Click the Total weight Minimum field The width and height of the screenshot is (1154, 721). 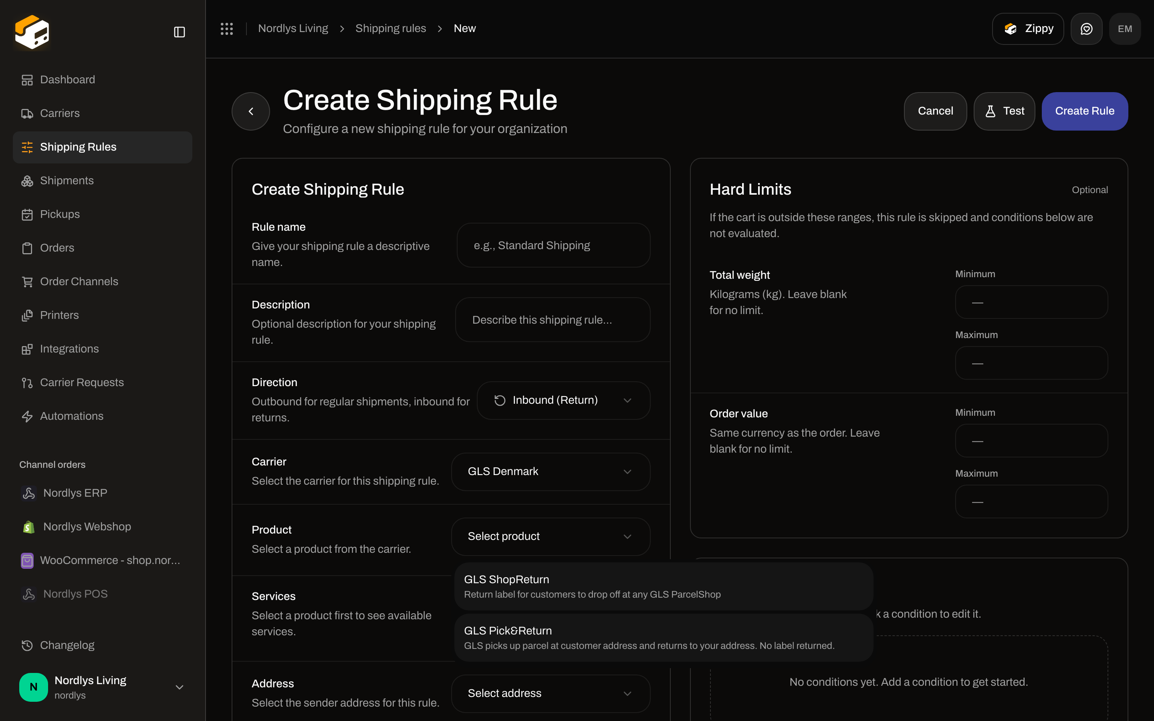1031,302
